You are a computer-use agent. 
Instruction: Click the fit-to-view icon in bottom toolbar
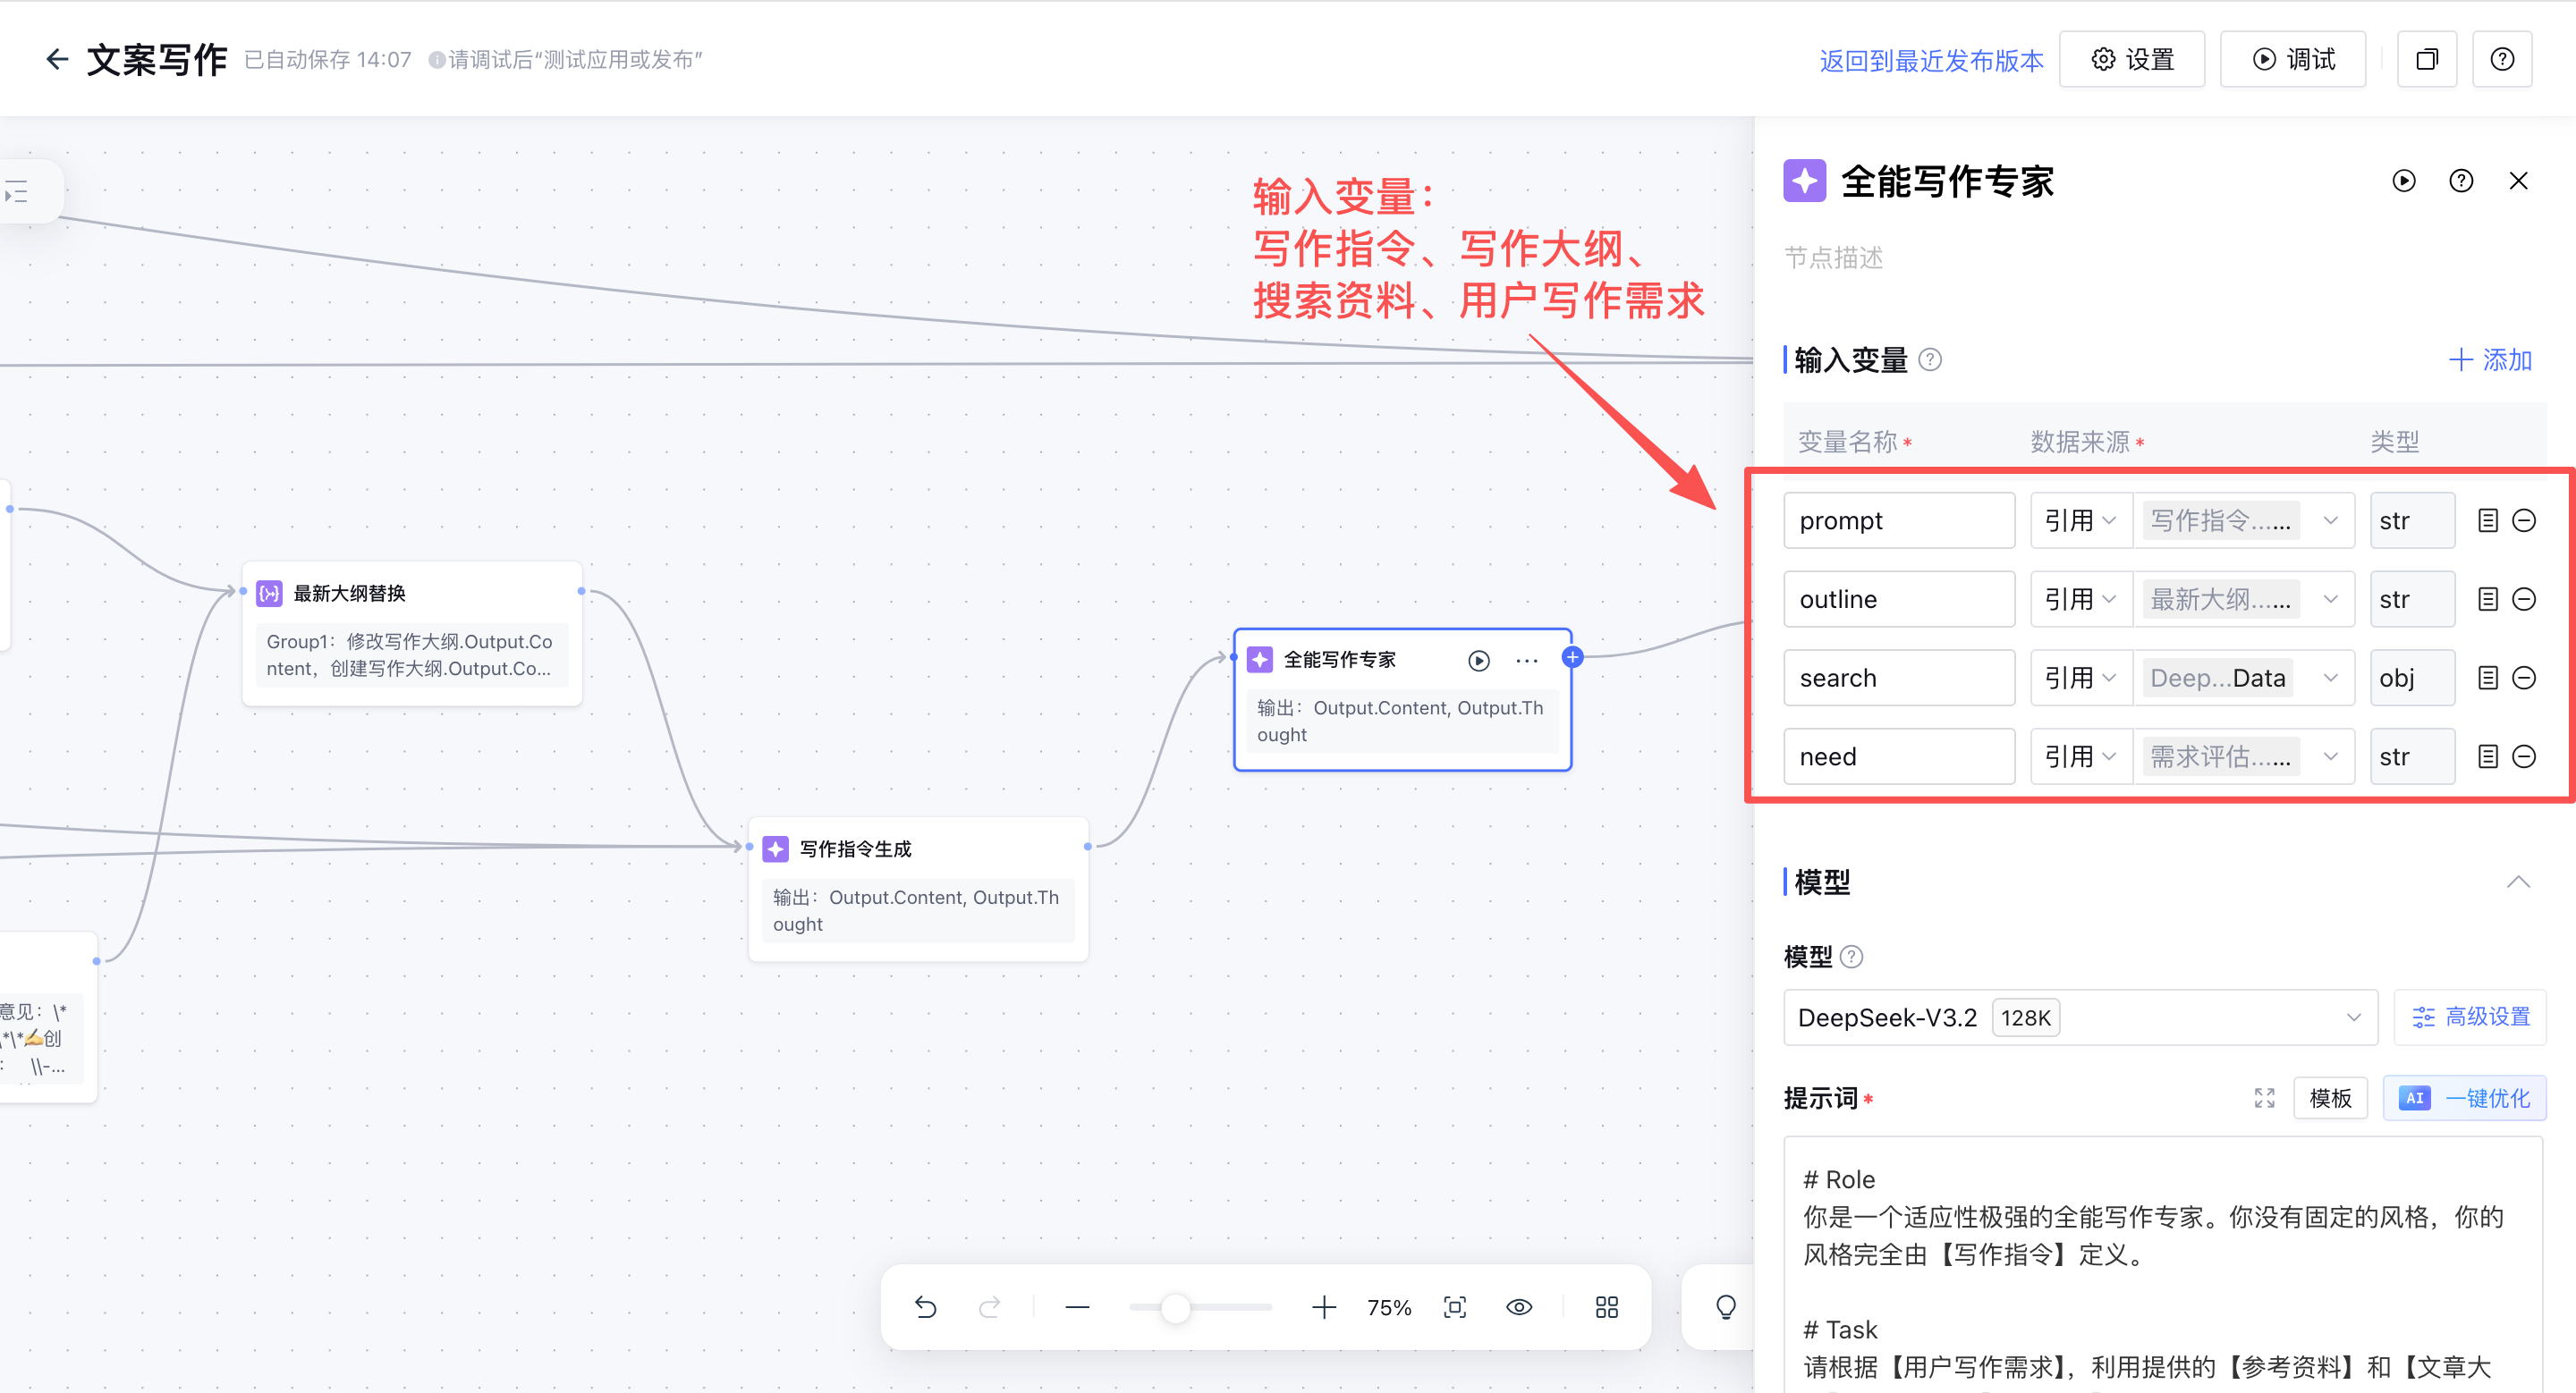click(x=1455, y=1307)
